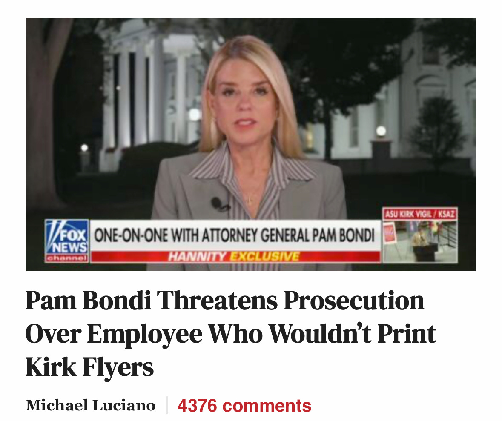Click the 'ASU KIRK VIGIL / KSAZ' label
The height and width of the screenshot is (421, 502).
(420, 214)
